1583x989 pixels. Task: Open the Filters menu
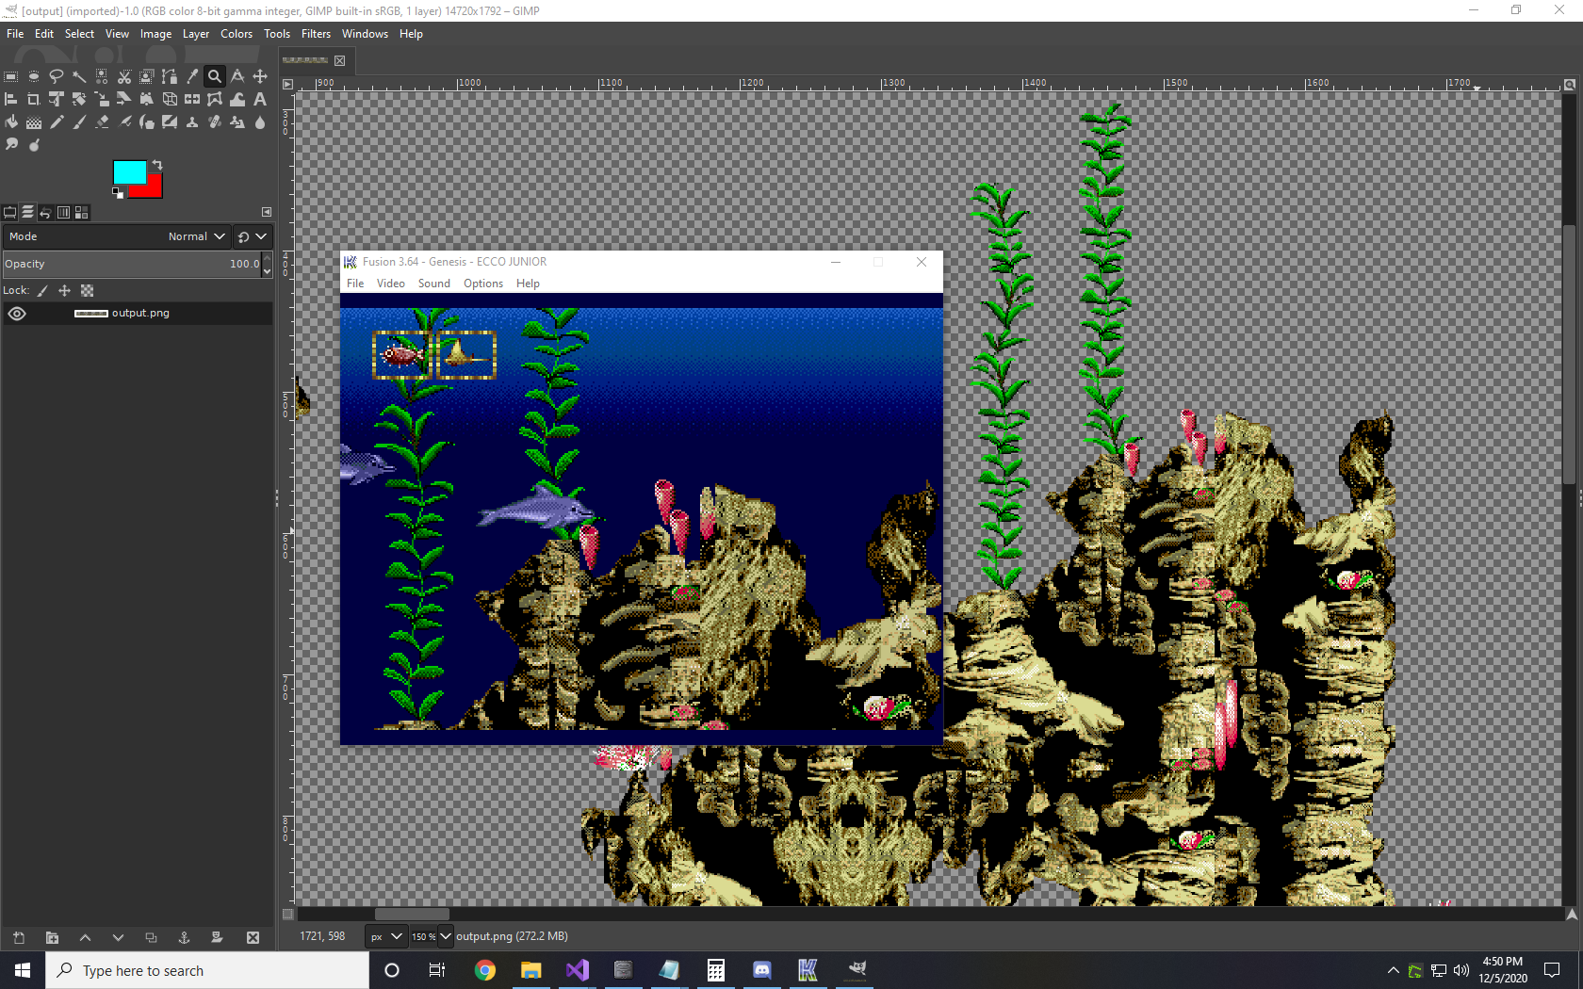point(316,34)
